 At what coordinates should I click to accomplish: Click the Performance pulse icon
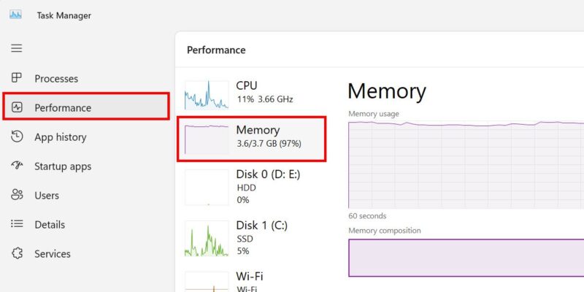pyautogui.click(x=17, y=107)
